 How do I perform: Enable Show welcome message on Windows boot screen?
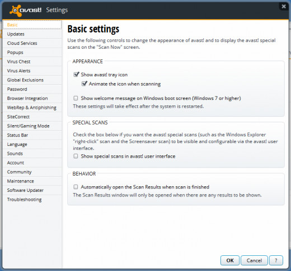pyautogui.click(x=76, y=98)
